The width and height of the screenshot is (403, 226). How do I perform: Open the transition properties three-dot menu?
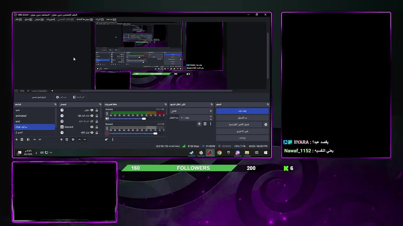210,124
